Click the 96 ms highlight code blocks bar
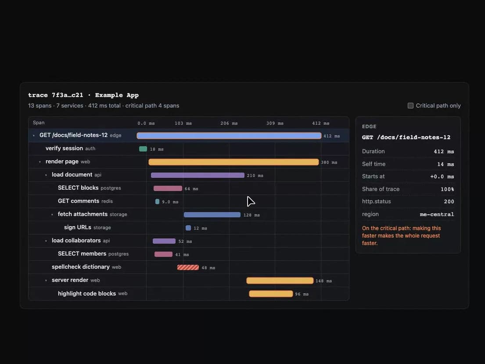This screenshot has height=364, width=485. point(271,294)
